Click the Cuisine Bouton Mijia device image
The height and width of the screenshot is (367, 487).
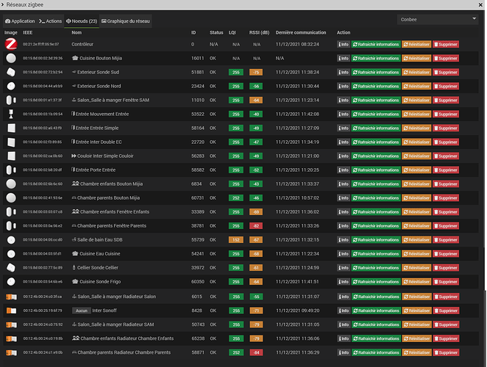(11, 58)
